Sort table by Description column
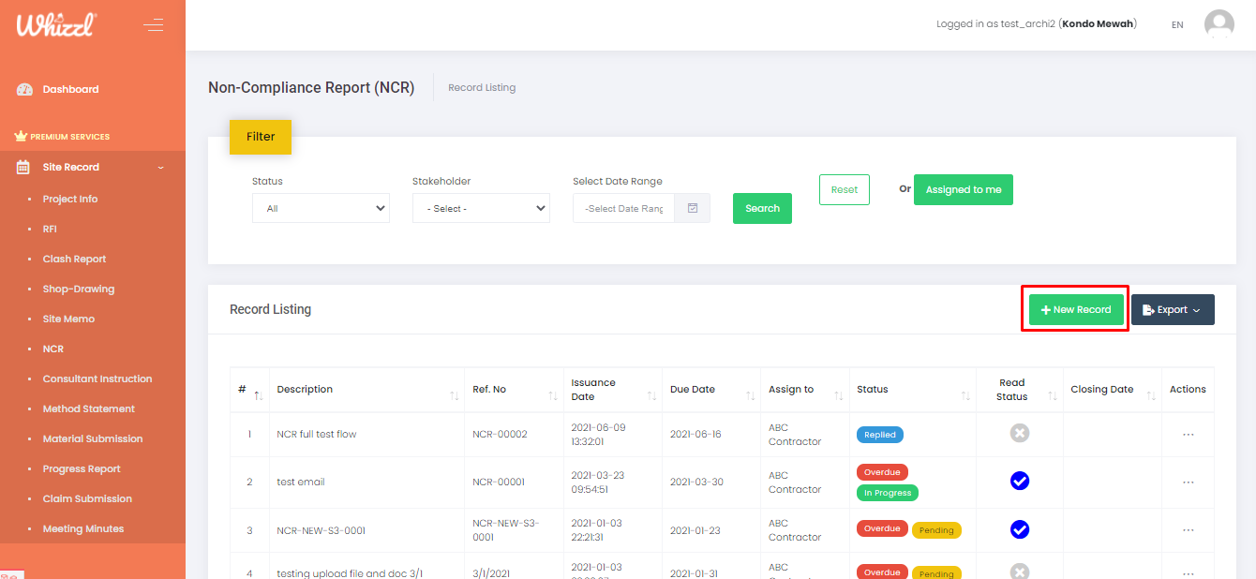This screenshot has width=1256, height=579. coord(305,390)
